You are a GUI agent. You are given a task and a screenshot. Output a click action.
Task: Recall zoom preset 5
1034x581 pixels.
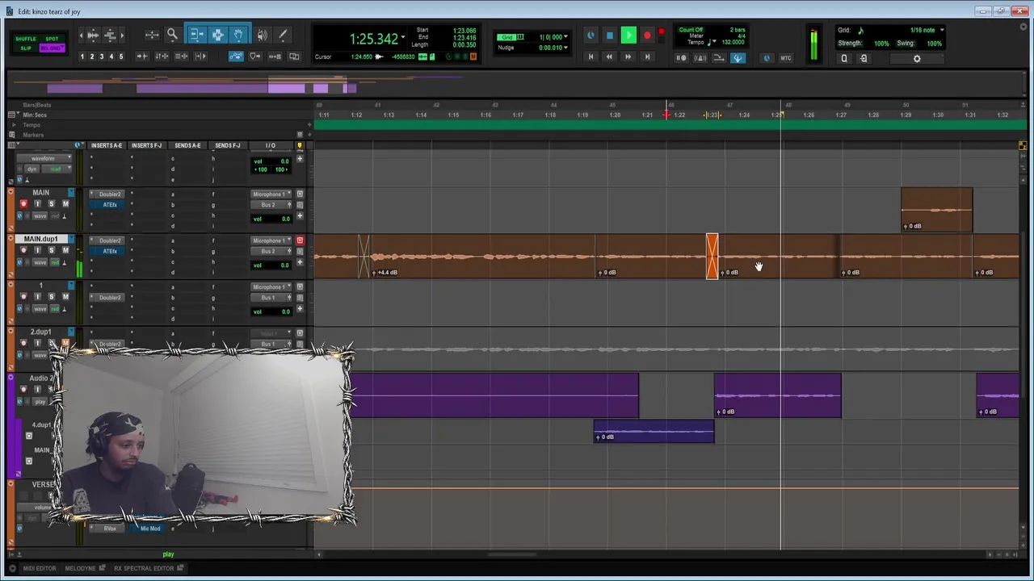[121, 56]
